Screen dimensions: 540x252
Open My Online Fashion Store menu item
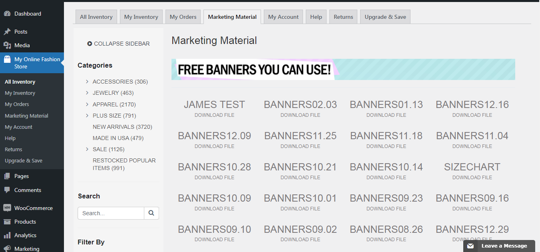(32, 63)
